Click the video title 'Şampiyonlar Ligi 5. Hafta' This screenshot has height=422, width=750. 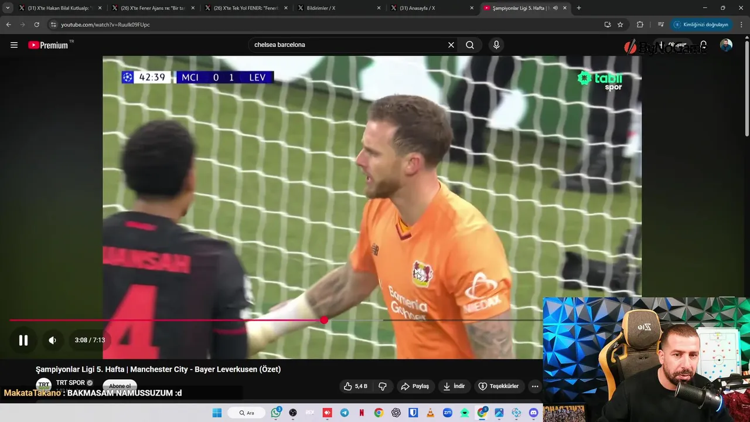pos(158,369)
